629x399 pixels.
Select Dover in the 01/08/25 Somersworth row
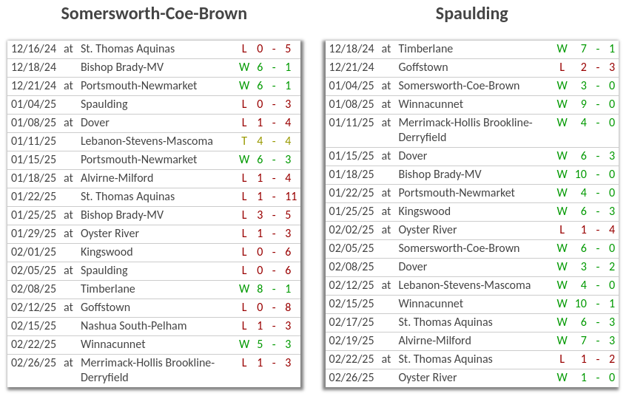tap(95, 123)
